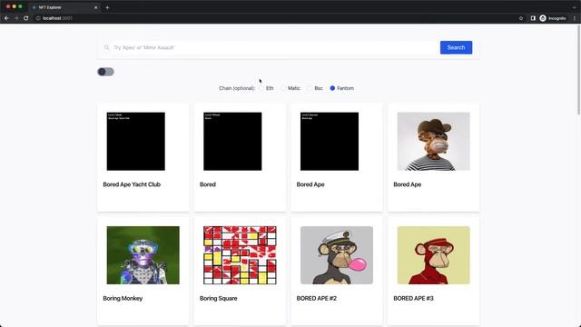581x327 pixels.
Task: Open the black thumbnail above Bored
Action: tap(232, 142)
